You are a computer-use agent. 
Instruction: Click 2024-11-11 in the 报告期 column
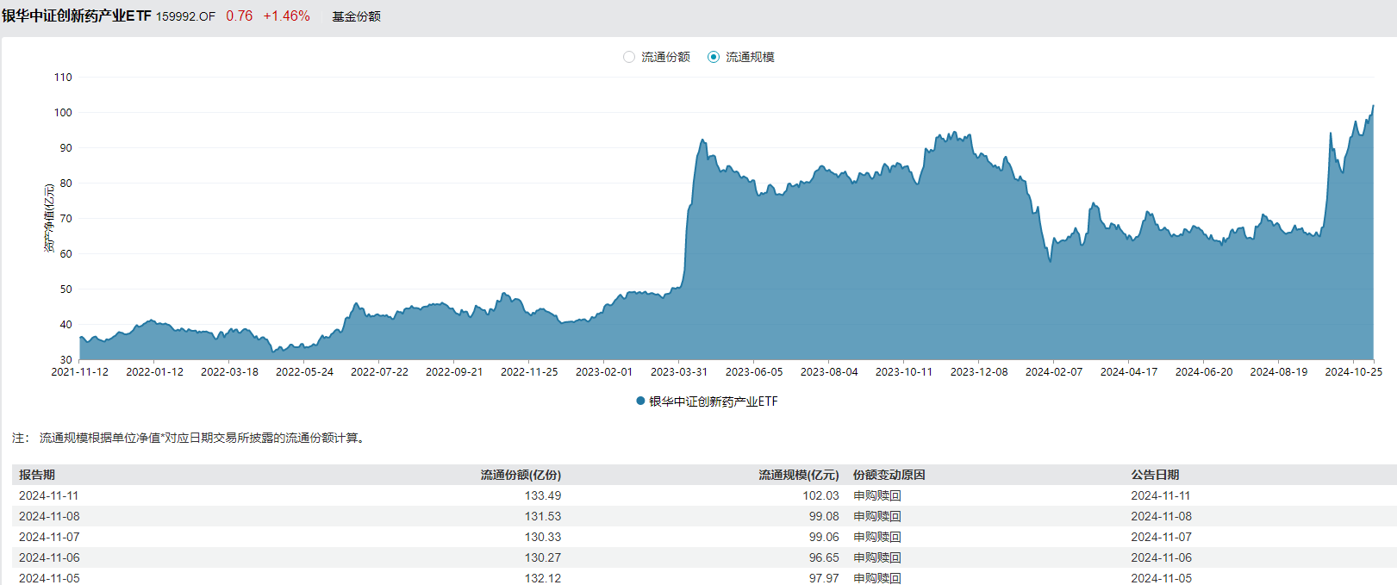coord(49,495)
